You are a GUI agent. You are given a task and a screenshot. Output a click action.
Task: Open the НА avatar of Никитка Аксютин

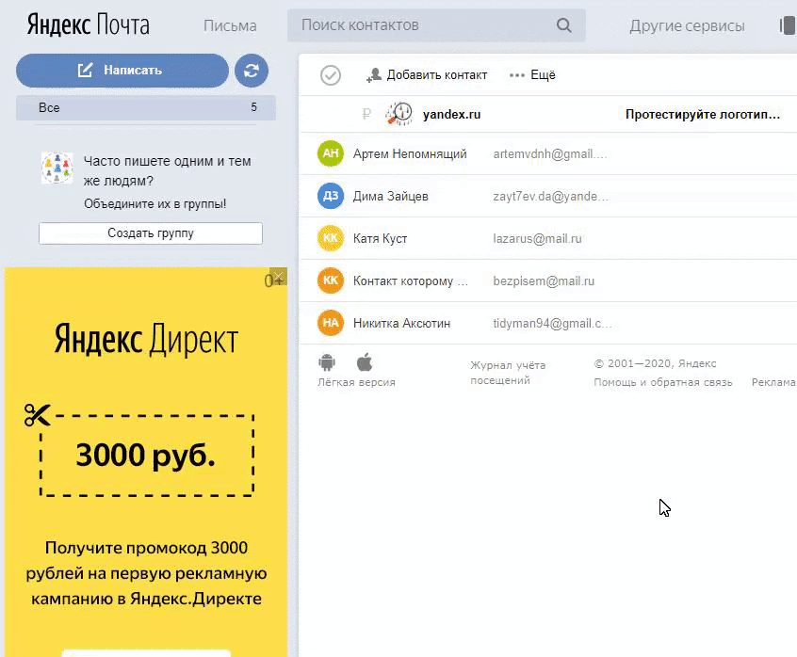coord(331,323)
